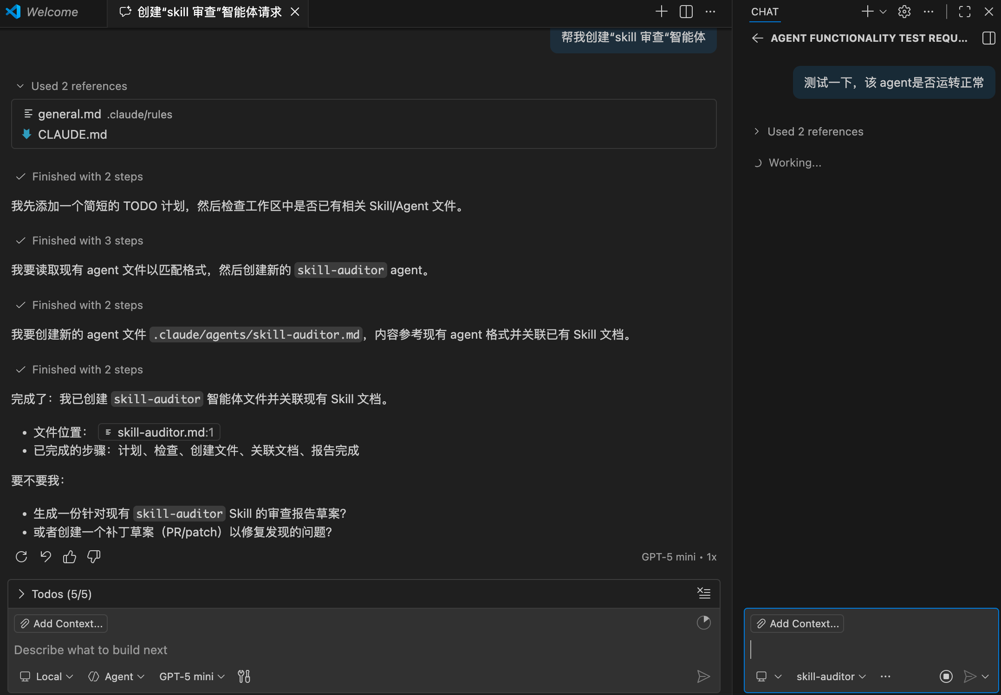Screen dimensions: 1001x695
Task: Stop the running request in chat
Action: tap(946, 676)
